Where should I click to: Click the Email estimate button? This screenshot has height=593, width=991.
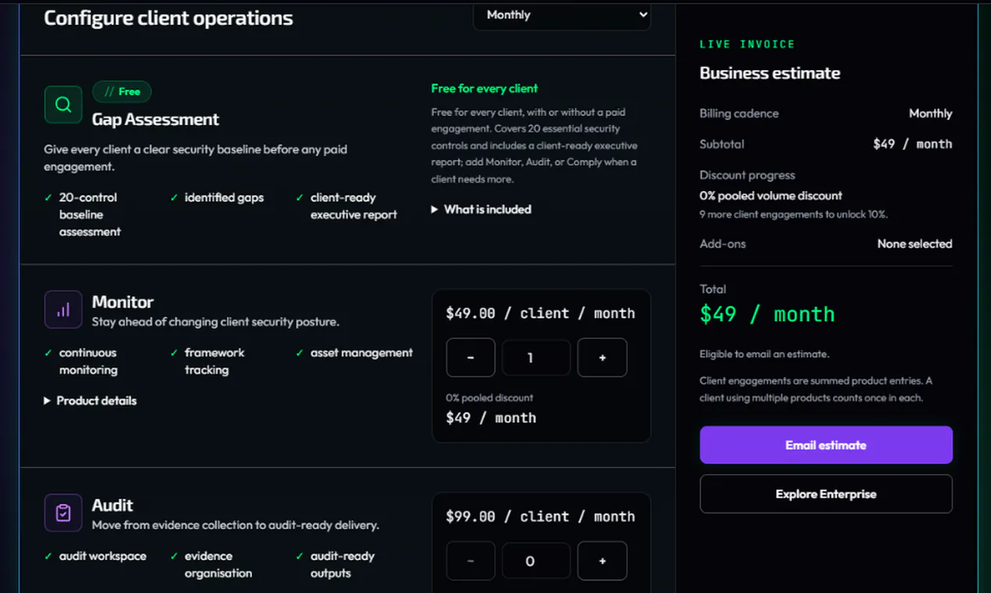tap(826, 445)
